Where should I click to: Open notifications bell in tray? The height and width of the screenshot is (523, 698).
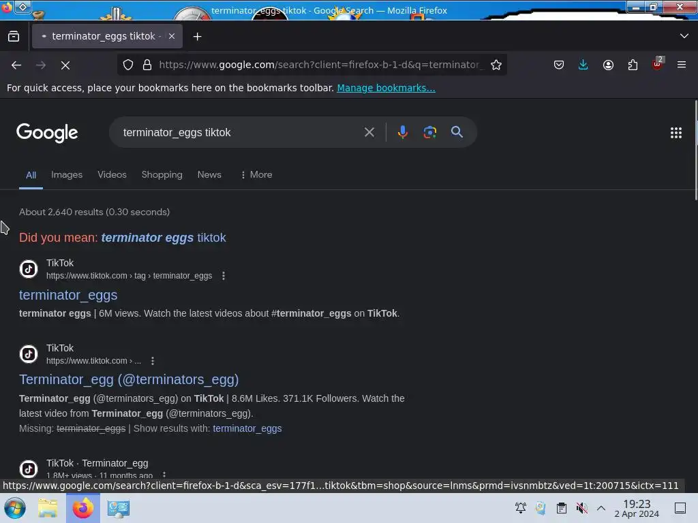pos(520,508)
